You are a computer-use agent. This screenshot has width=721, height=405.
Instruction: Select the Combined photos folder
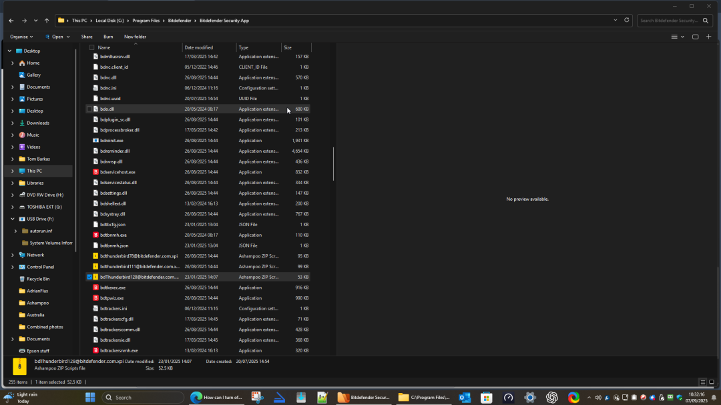point(45,328)
